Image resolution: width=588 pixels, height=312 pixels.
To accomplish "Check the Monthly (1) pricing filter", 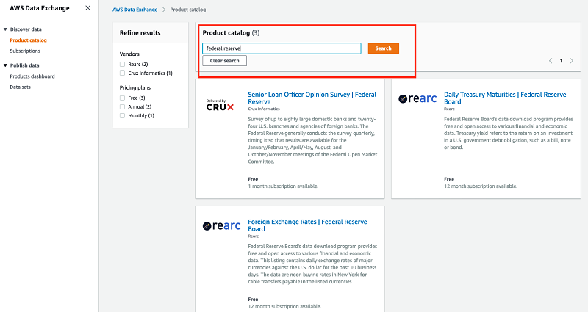I will coord(122,116).
